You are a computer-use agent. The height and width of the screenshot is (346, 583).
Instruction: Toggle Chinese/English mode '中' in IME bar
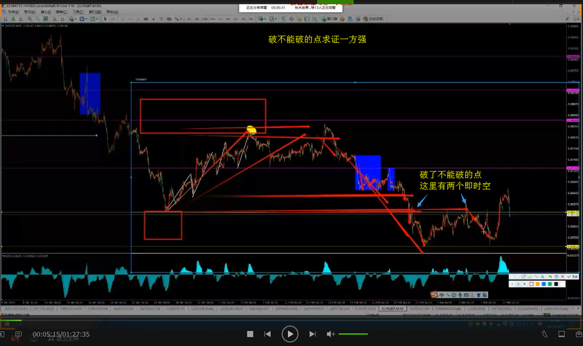tap(441, 294)
